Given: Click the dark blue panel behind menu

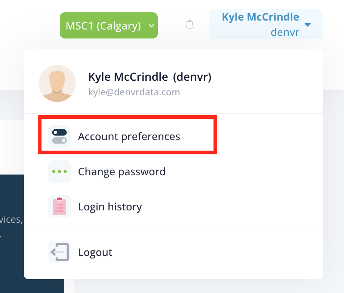Looking at the screenshot, I should [x=12, y=234].
